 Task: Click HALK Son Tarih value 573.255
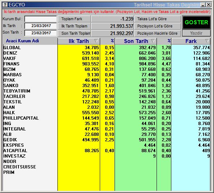point(147,113)
